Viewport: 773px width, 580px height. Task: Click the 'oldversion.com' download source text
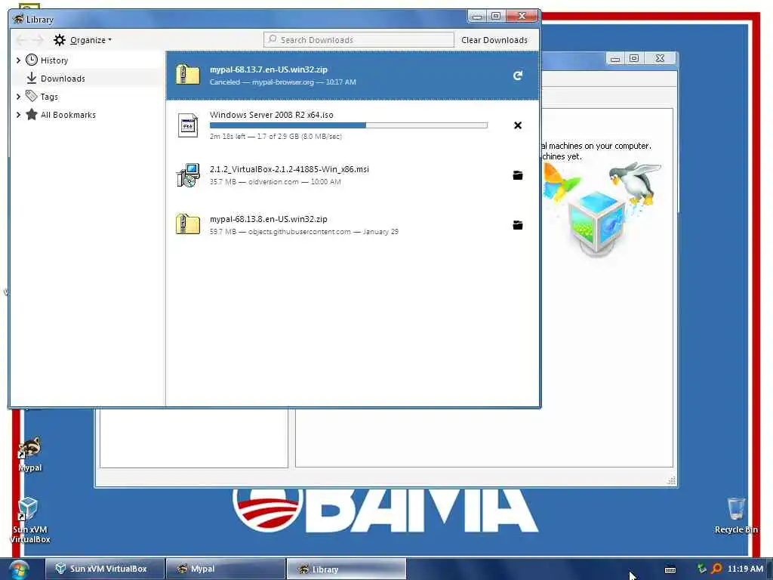tap(273, 181)
